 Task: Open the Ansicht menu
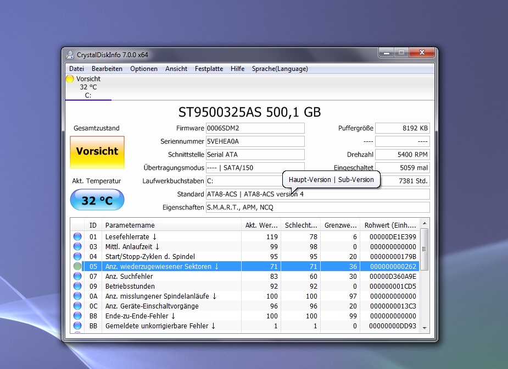point(176,69)
